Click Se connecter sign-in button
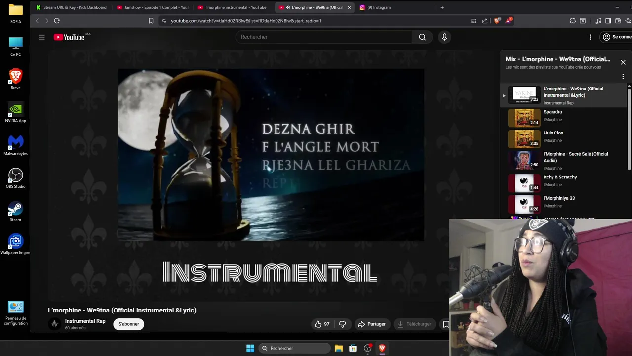 617,37
